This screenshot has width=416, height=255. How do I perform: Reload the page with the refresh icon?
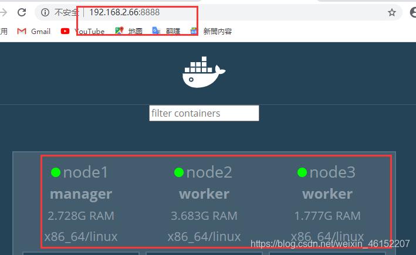click(x=22, y=12)
